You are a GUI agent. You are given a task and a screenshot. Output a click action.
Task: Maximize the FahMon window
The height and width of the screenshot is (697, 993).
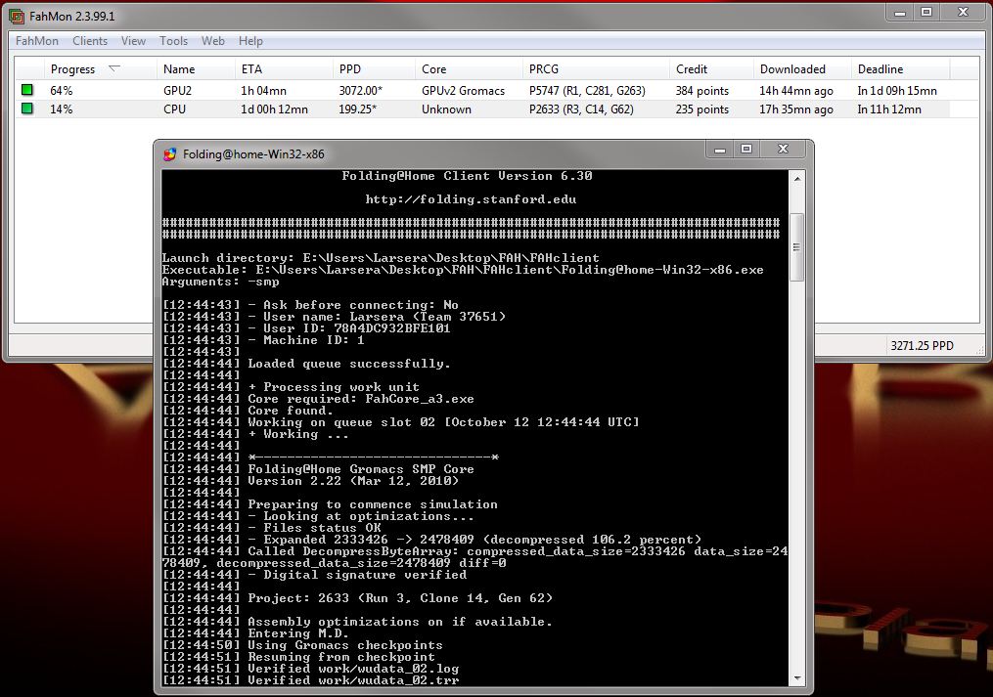926,12
